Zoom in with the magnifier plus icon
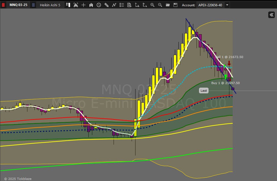 click(152, 5)
